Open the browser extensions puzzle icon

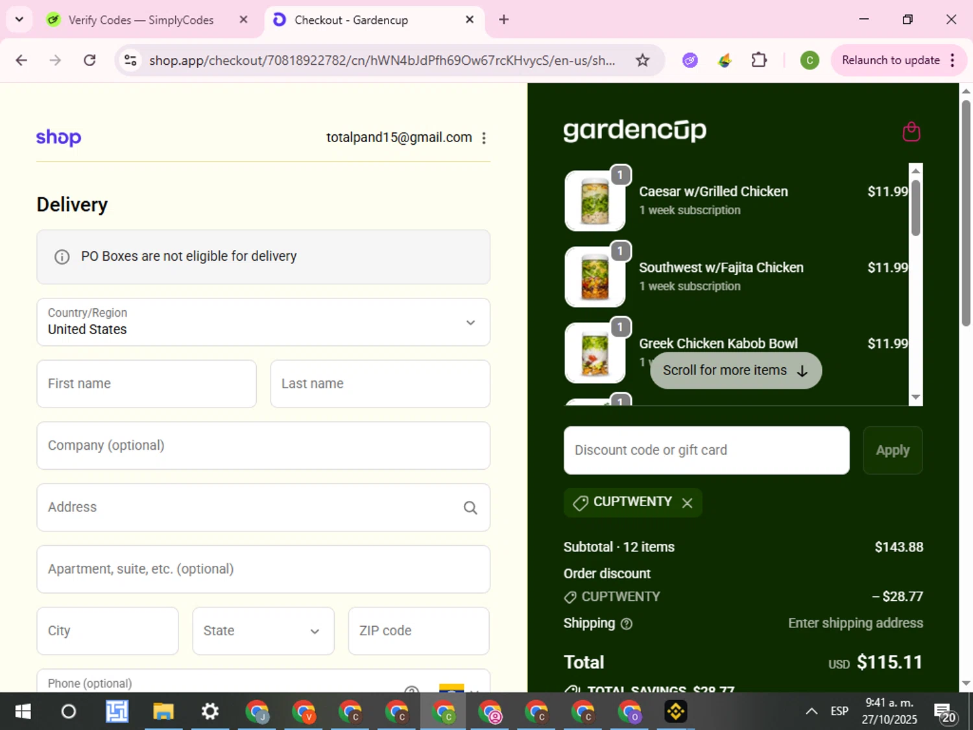[759, 60]
